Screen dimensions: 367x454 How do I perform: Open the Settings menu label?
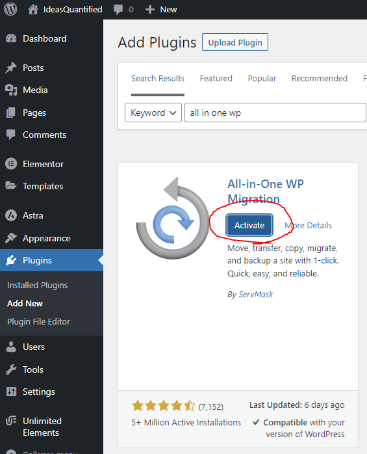39,392
